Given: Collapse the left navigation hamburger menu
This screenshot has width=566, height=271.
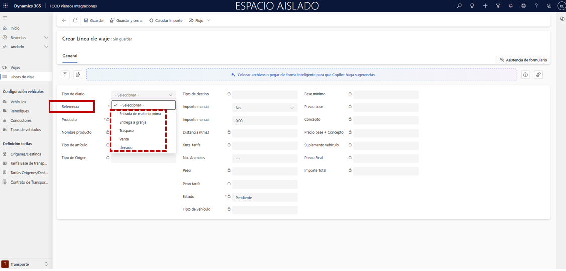Looking at the screenshot, I should pyautogui.click(x=5, y=18).
